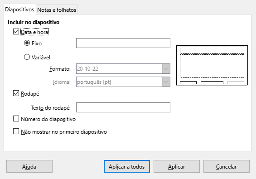Click the Texto do rodapé field

point(123,107)
